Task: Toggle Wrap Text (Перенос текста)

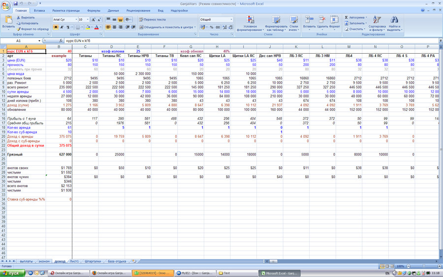Action: click(x=152, y=20)
